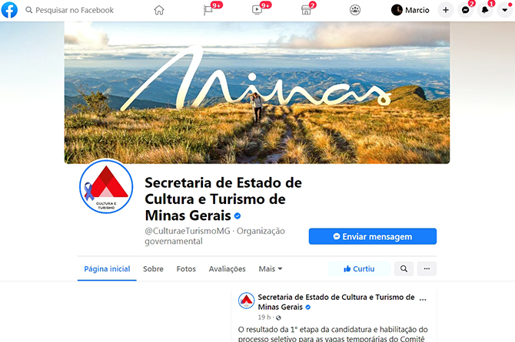The width and height of the screenshot is (515, 342).
Task: Go to the Home feed icon
Action: tap(159, 10)
